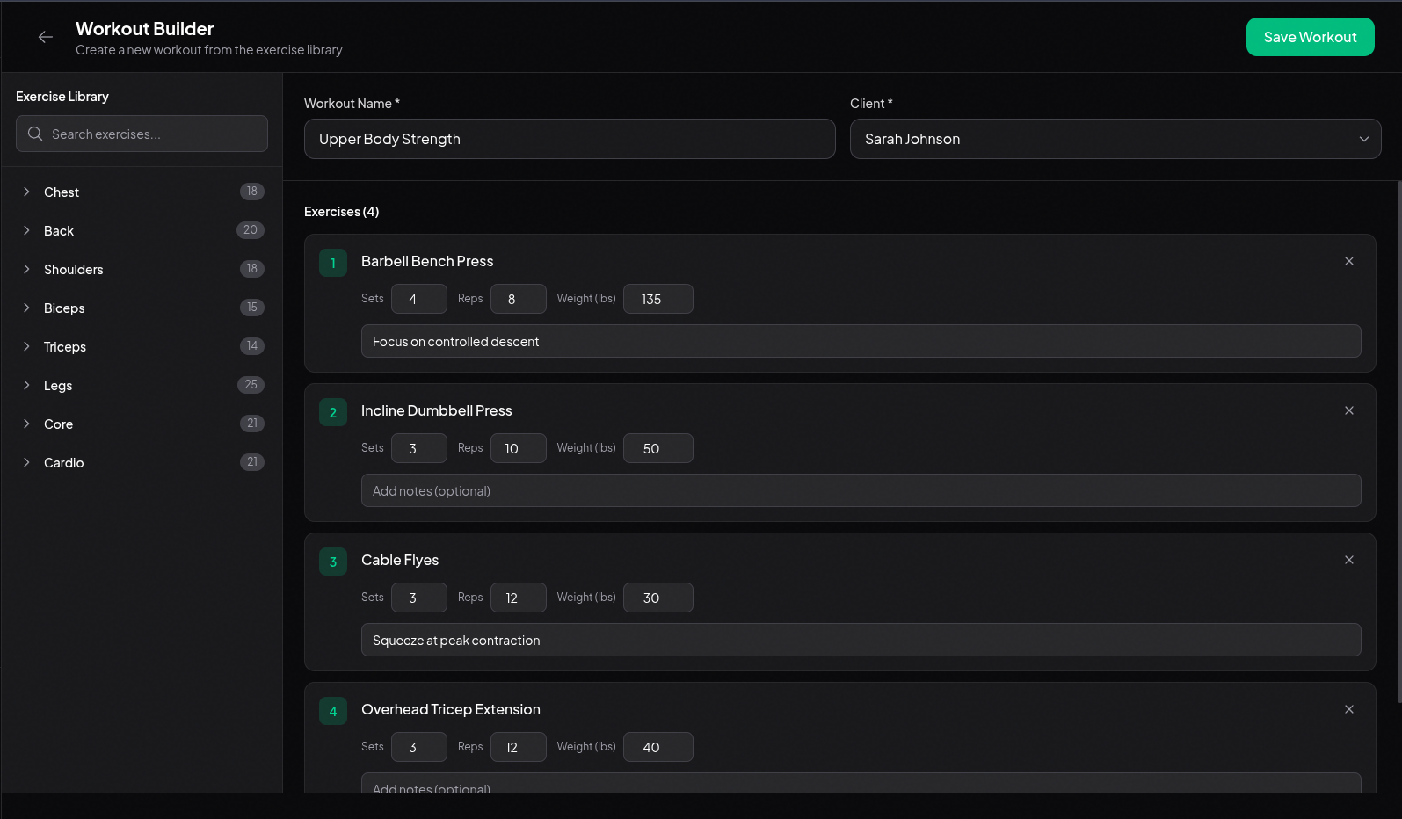Viewport: 1402px width, 819px height.
Task: Edit Weight for Incline Dumbbell Press
Action: [658, 448]
